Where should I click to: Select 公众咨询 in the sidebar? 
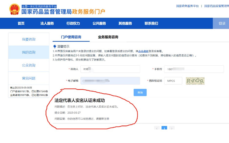tap(29, 65)
